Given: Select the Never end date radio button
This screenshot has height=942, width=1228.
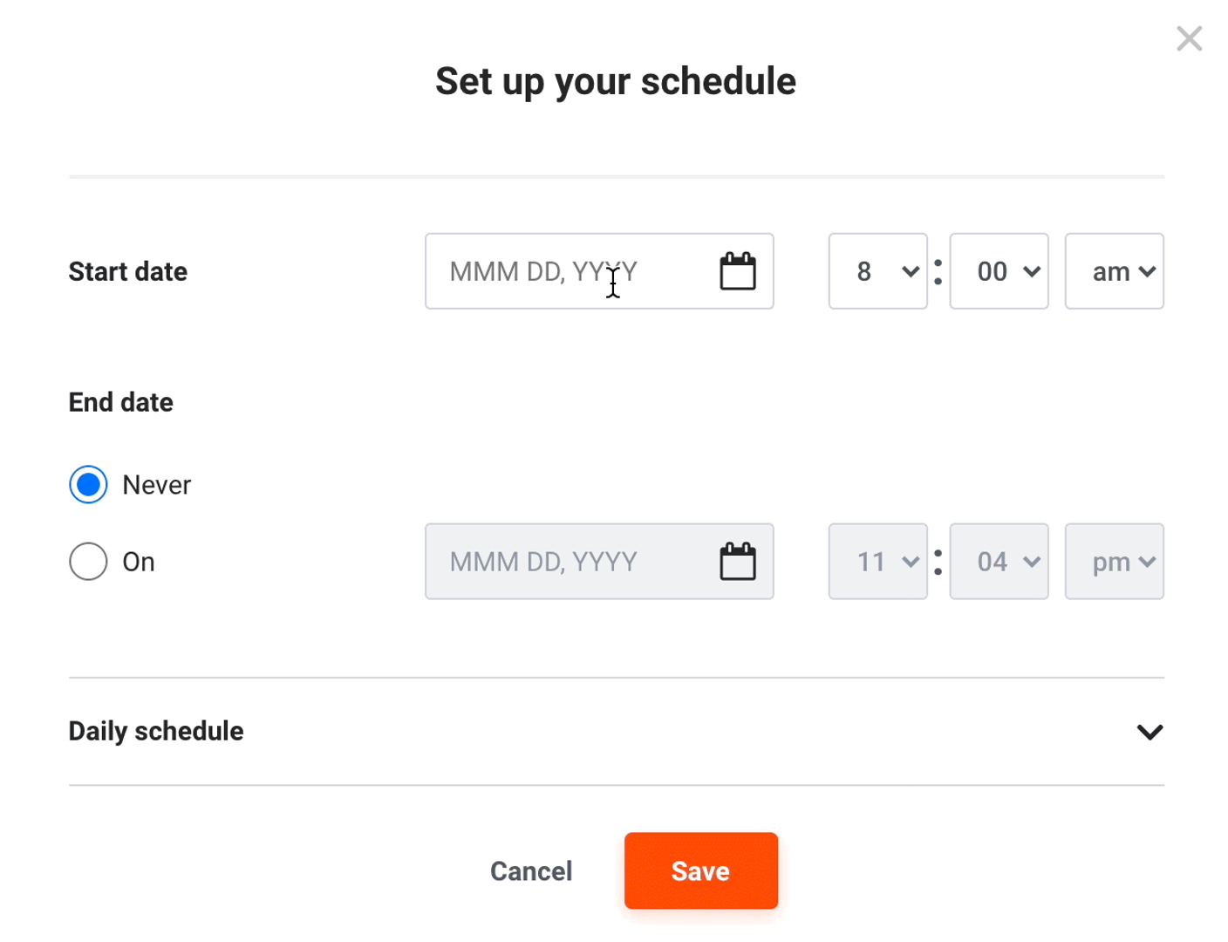Looking at the screenshot, I should 88,485.
